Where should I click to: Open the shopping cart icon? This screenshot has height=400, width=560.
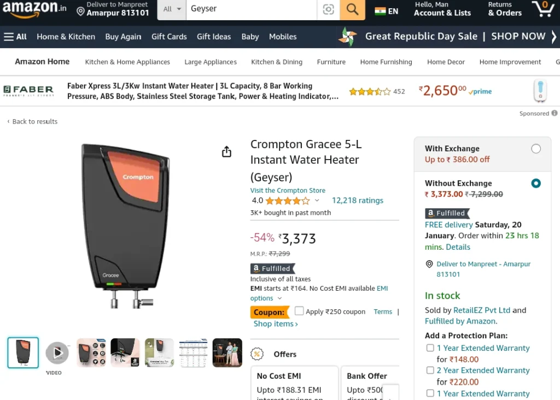pos(543,9)
